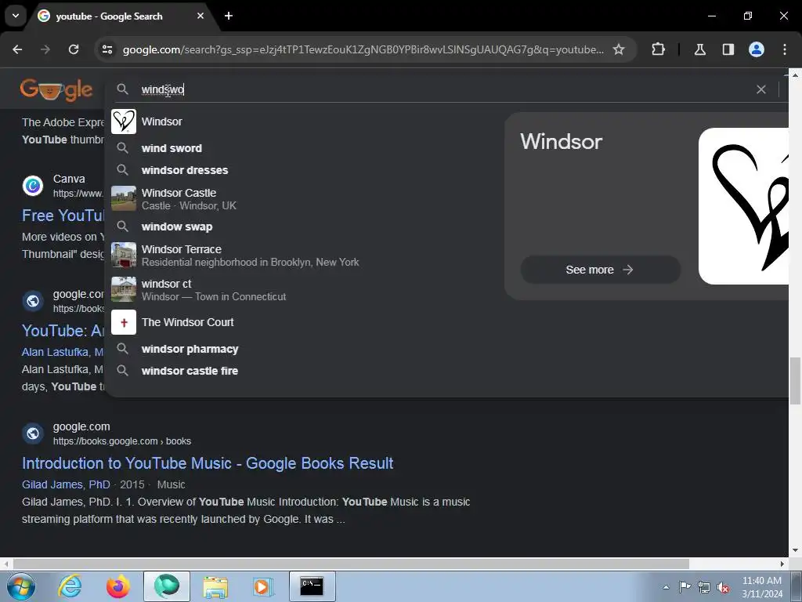This screenshot has width=802, height=602.
Task: Clear the search box with X
Action: click(x=761, y=89)
